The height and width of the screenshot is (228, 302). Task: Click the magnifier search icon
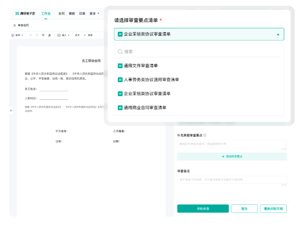(120, 52)
